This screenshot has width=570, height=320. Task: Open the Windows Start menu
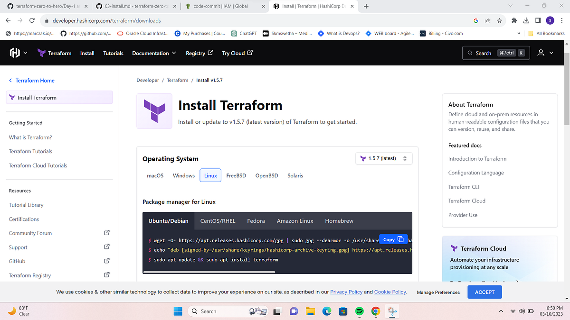click(178, 311)
